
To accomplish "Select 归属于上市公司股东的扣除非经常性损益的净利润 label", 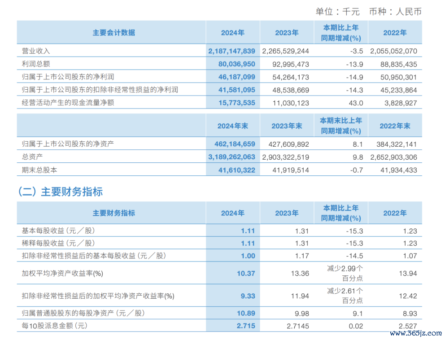I will pyautogui.click(x=100, y=90).
